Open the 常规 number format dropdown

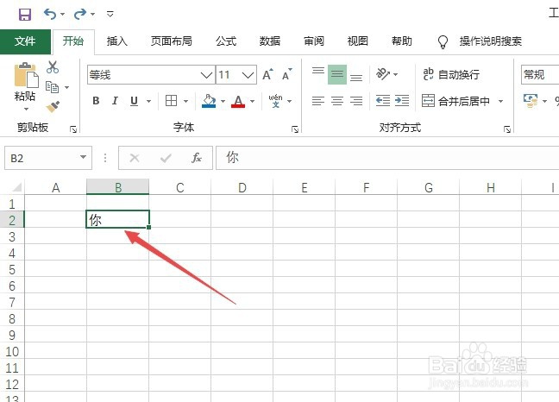(540, 74)
